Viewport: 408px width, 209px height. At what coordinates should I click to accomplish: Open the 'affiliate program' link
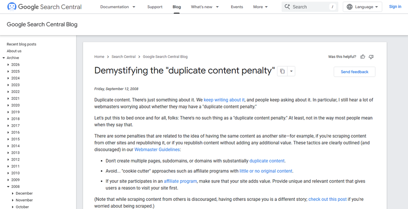(180, 181)
